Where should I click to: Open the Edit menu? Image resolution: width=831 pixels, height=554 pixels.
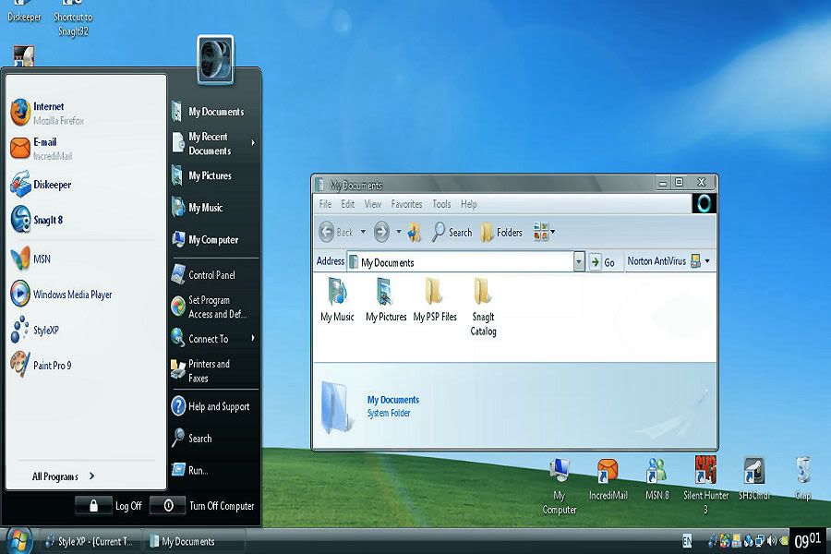point(348,204)
